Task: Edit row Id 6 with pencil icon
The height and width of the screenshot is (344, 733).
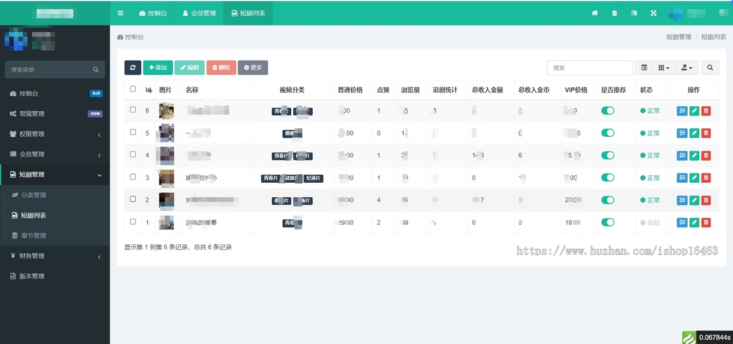Action: click(x=694, y=111)
